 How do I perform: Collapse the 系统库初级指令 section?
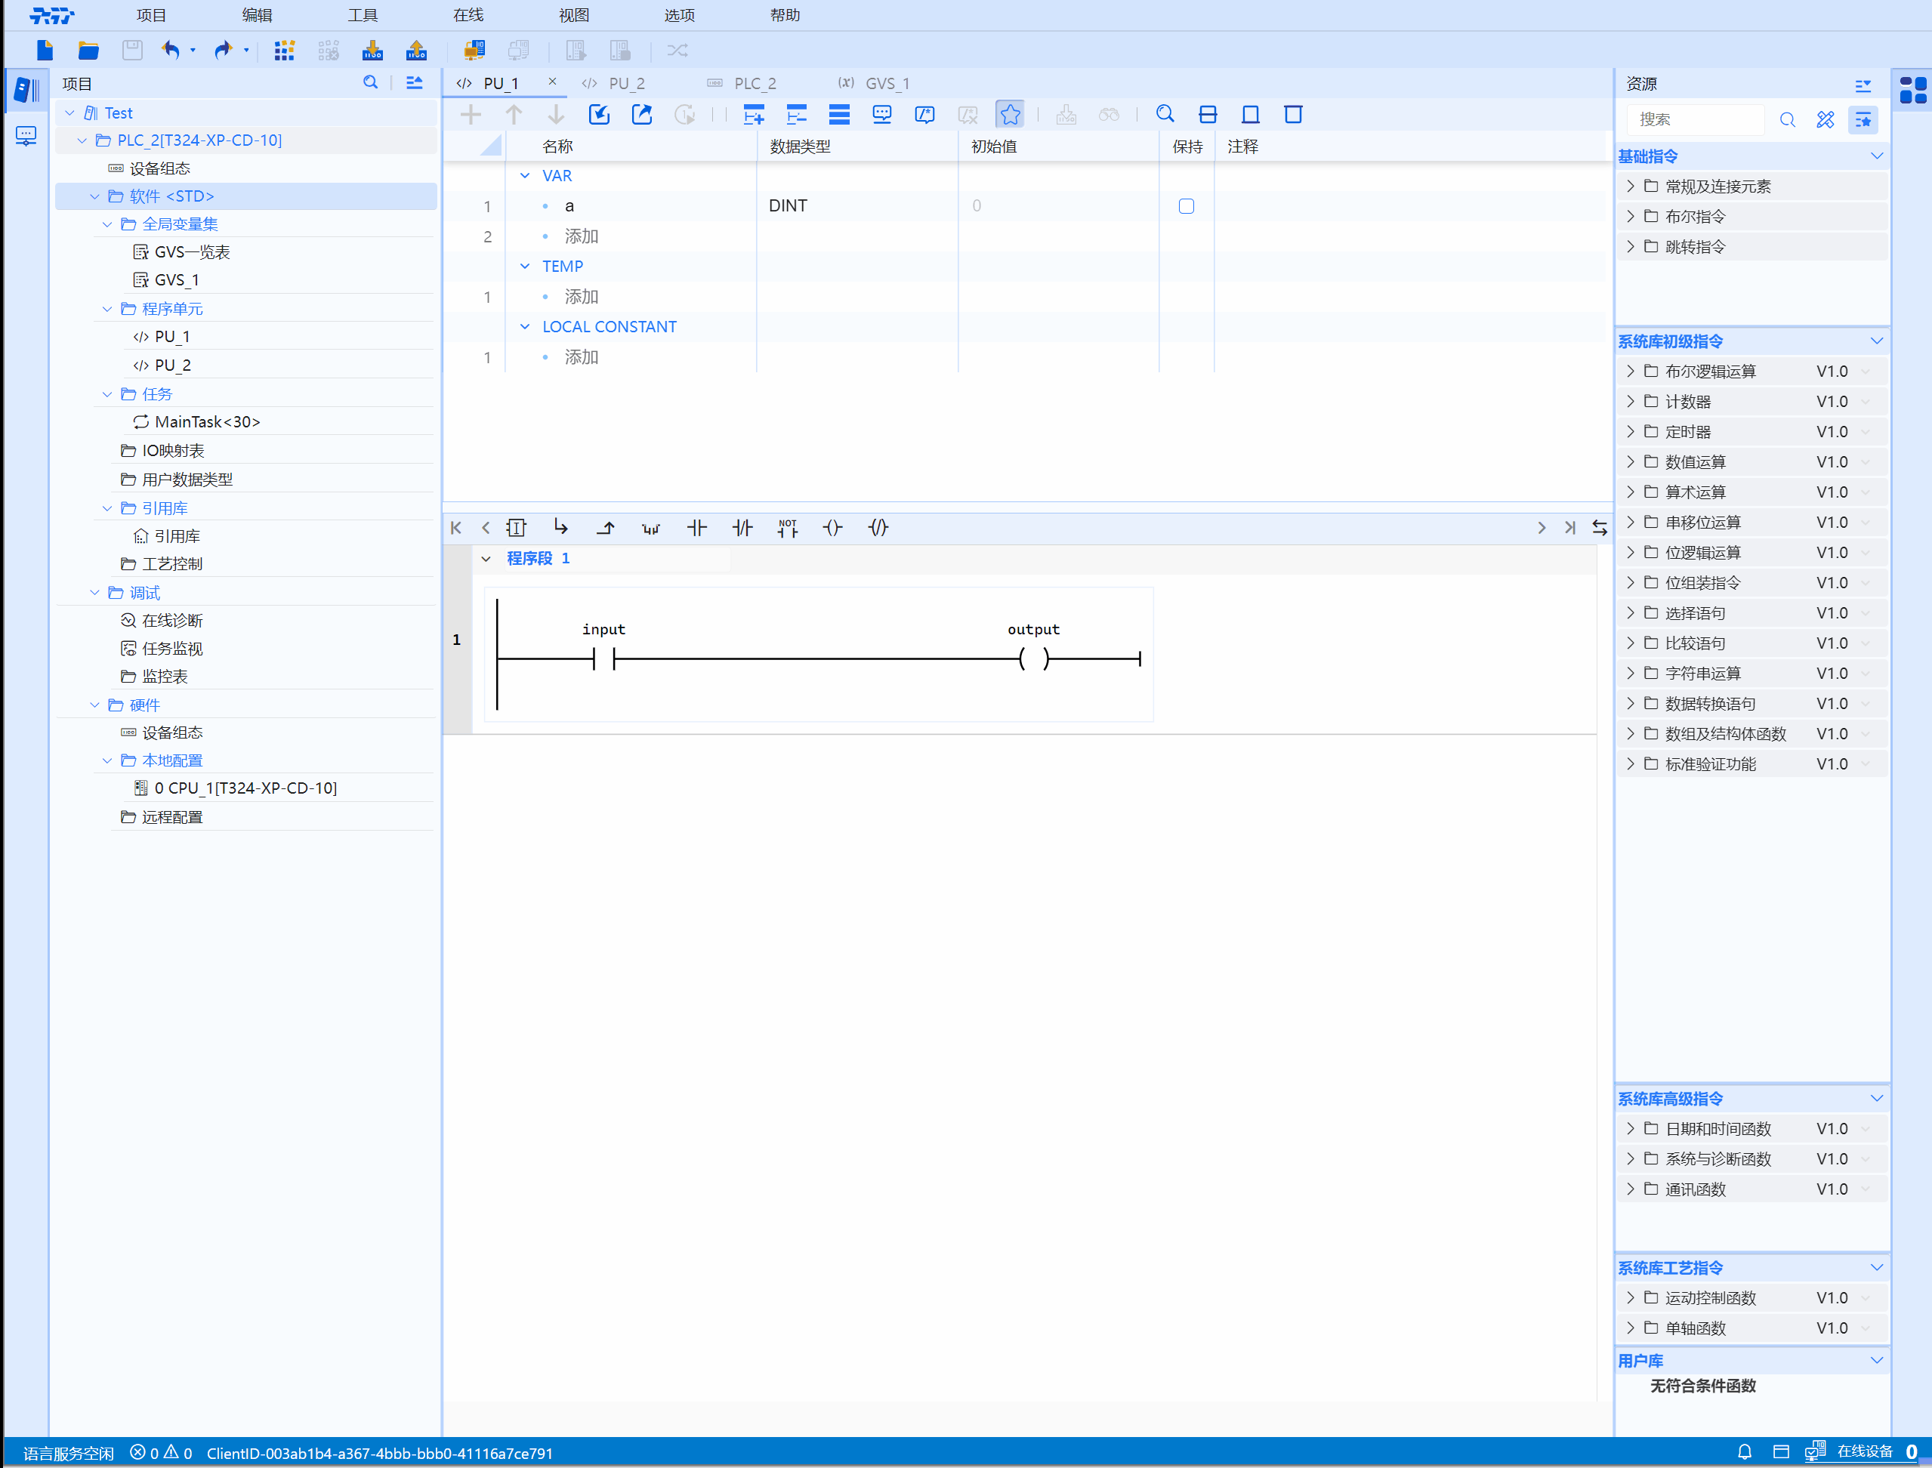click(x=1876, y=341)
